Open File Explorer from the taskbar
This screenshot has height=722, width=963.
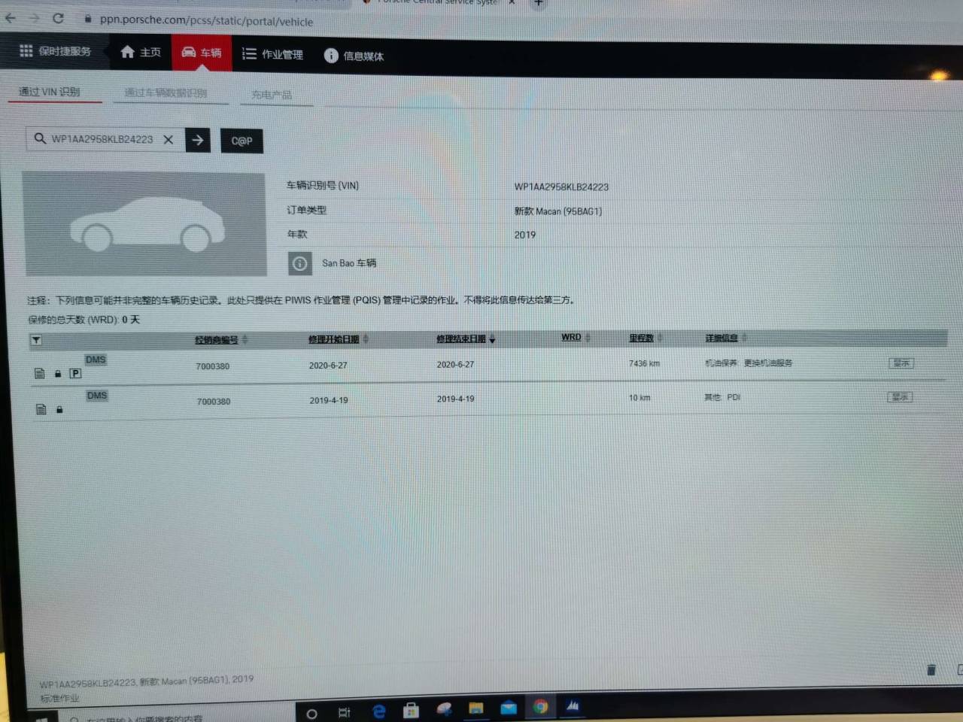click(x=476, y=708)
